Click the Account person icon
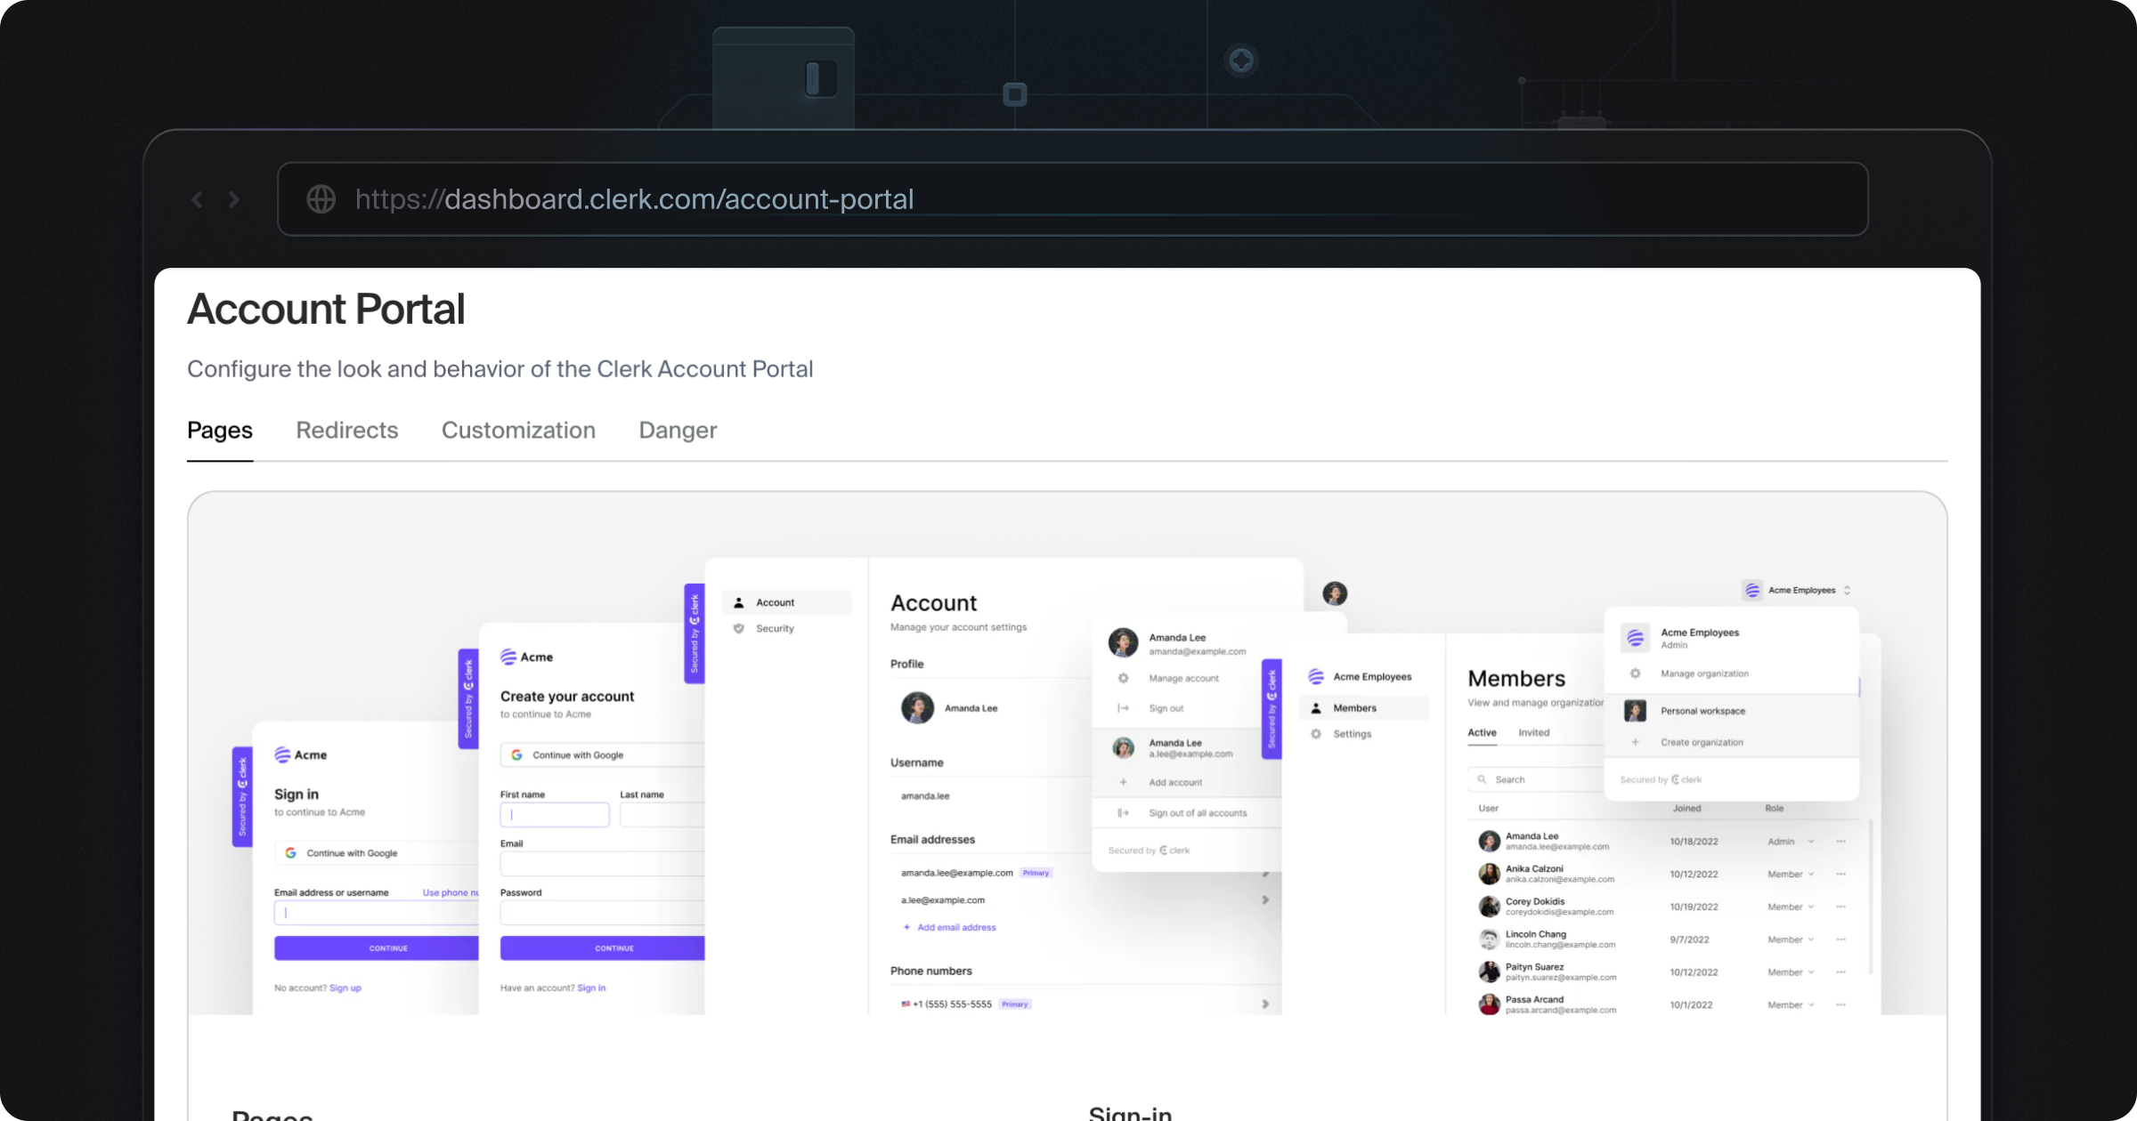 point(738,602)
